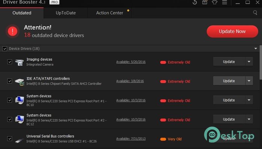Toggle the Device Drivers (18) select-all checkbox

click(x=4, y=49)
